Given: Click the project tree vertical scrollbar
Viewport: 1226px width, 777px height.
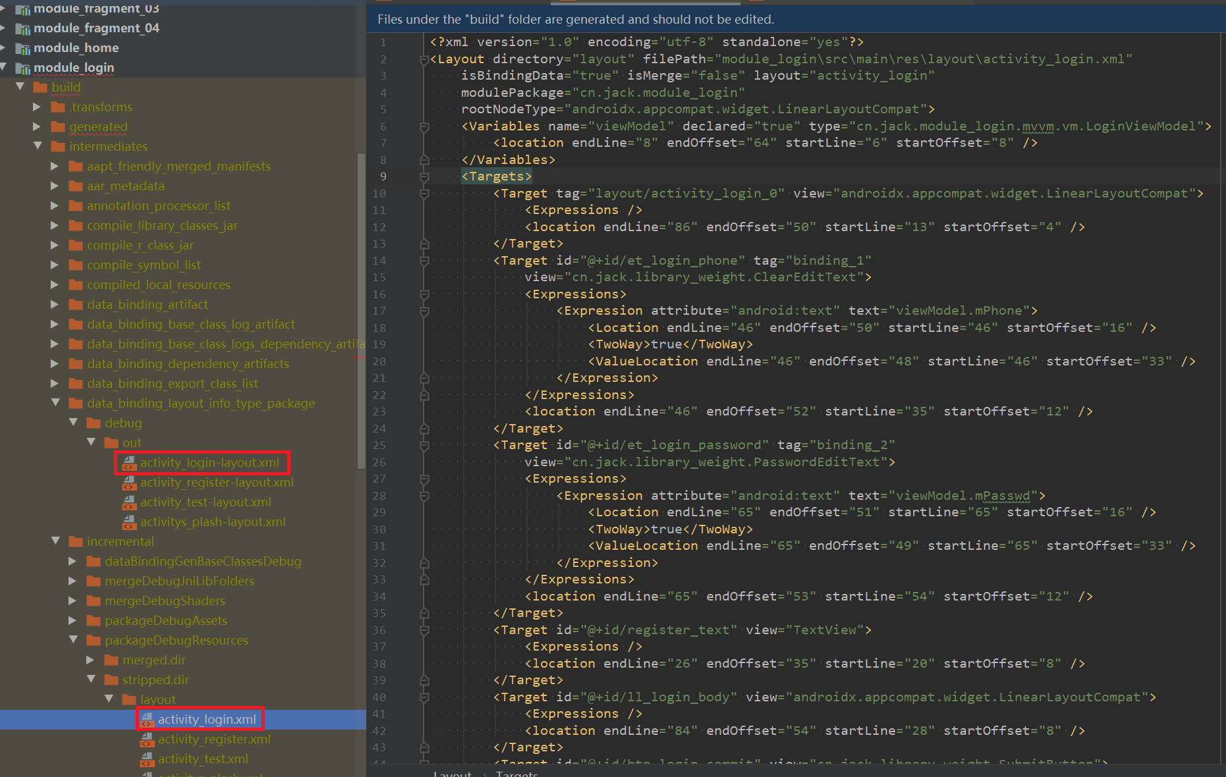Looking at the screenshot, I should tap(361, 311).
